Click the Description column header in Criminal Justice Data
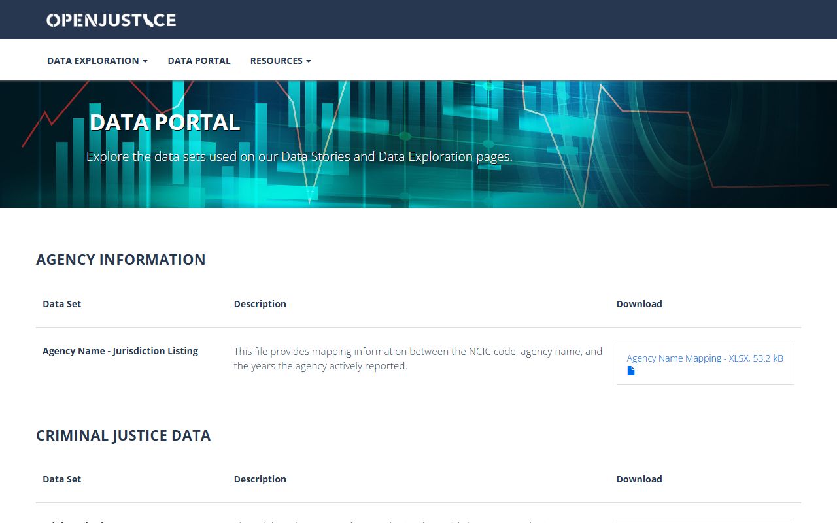 [x=260, y=479]
